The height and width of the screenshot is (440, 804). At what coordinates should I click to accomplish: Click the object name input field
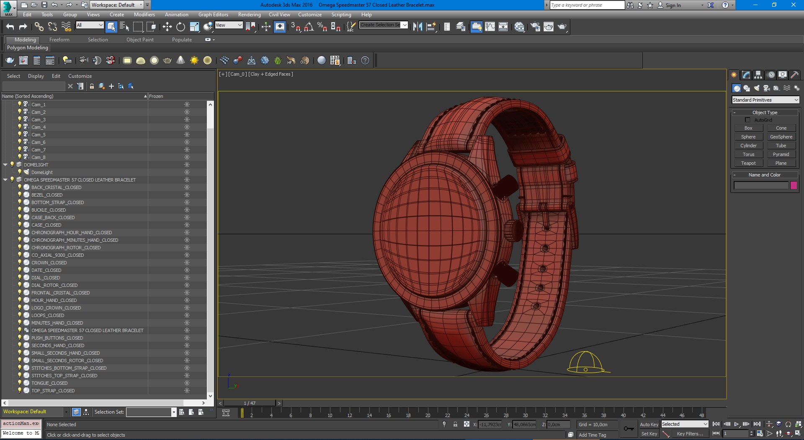761,185
